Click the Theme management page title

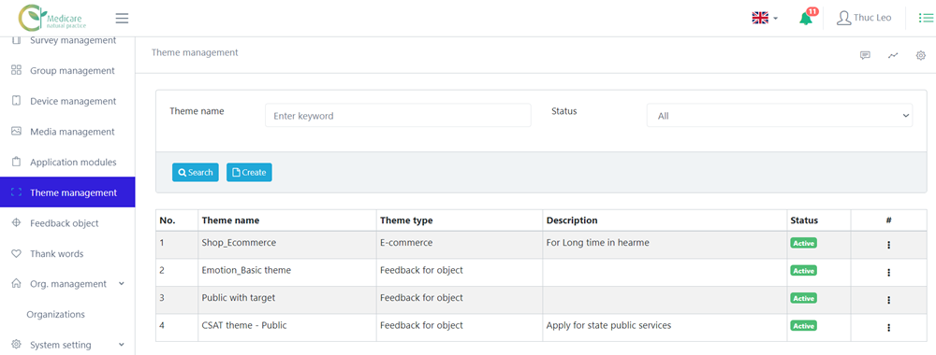(x=195, y=52)
